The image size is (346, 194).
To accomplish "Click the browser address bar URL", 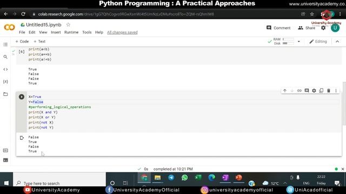I will (126, 14).
